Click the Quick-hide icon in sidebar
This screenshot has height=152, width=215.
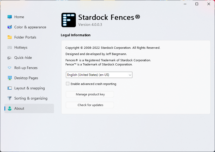10,58
